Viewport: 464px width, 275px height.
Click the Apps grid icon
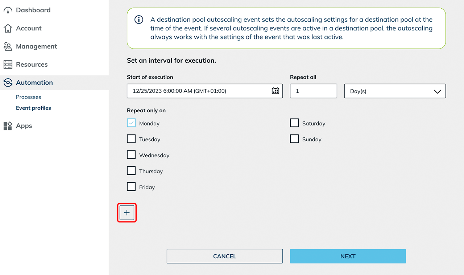click(x=8, y=126)
